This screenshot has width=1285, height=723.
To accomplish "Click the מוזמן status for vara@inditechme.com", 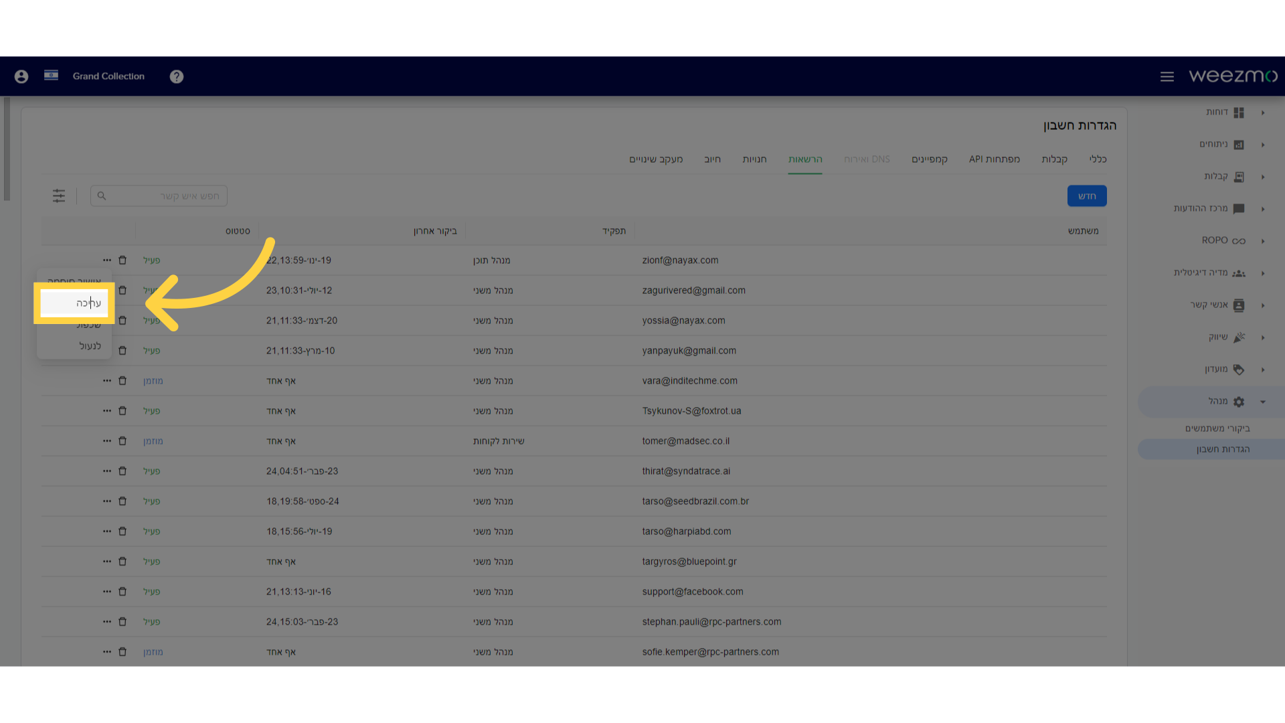I will point(153,380).
